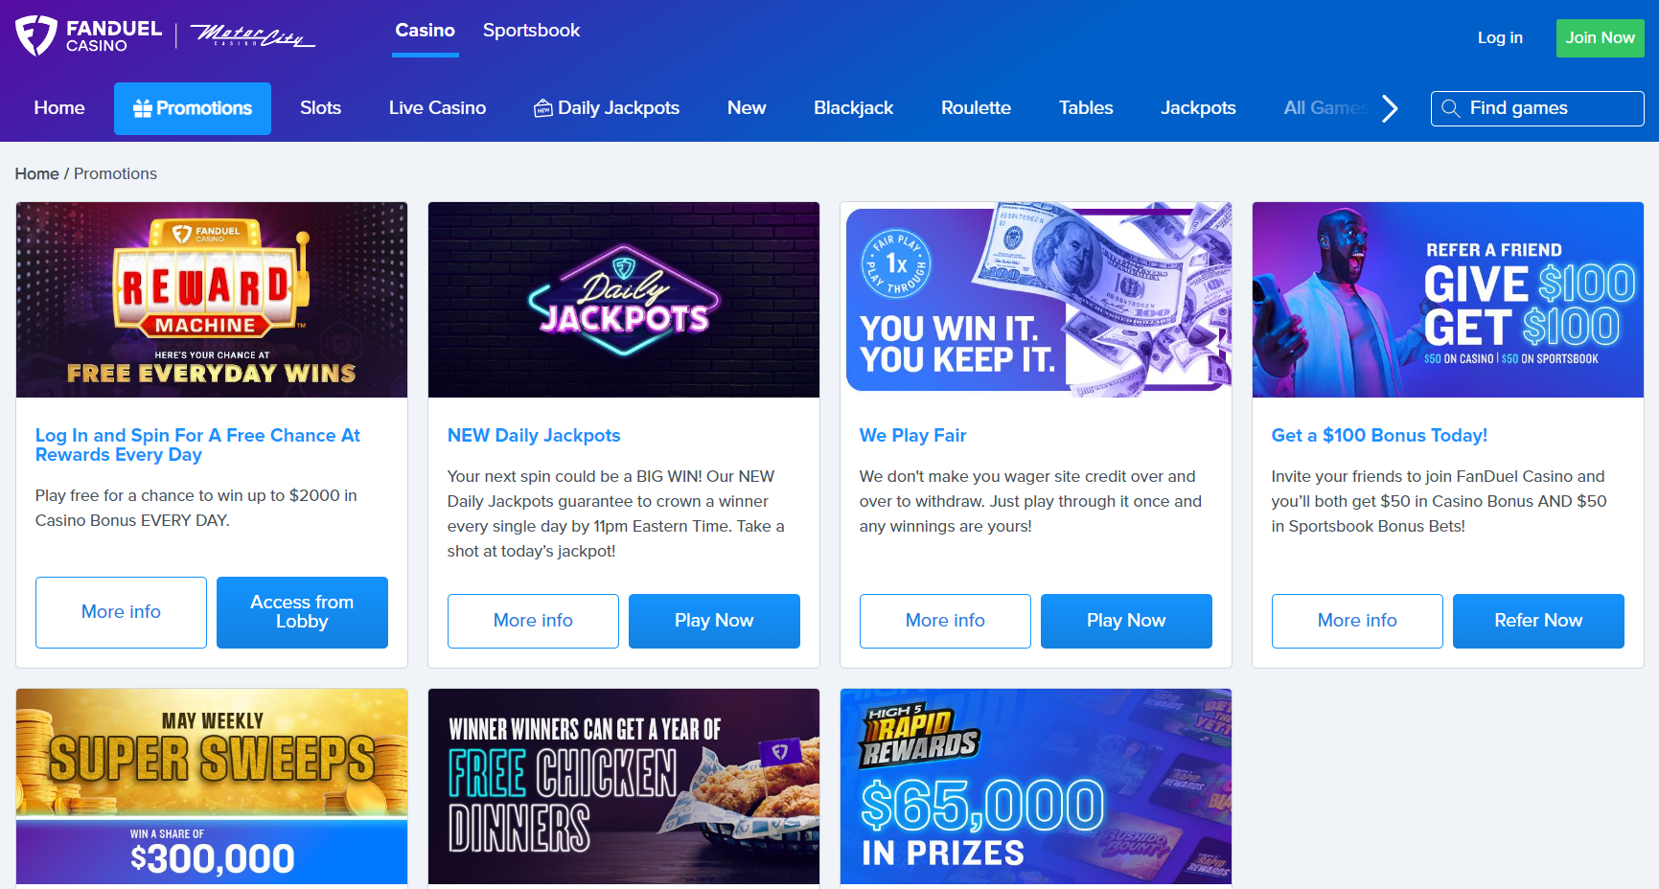Viewport: 1659px width, 889px height.
Task: Click the Join Now button
Action: [1600, 38]
